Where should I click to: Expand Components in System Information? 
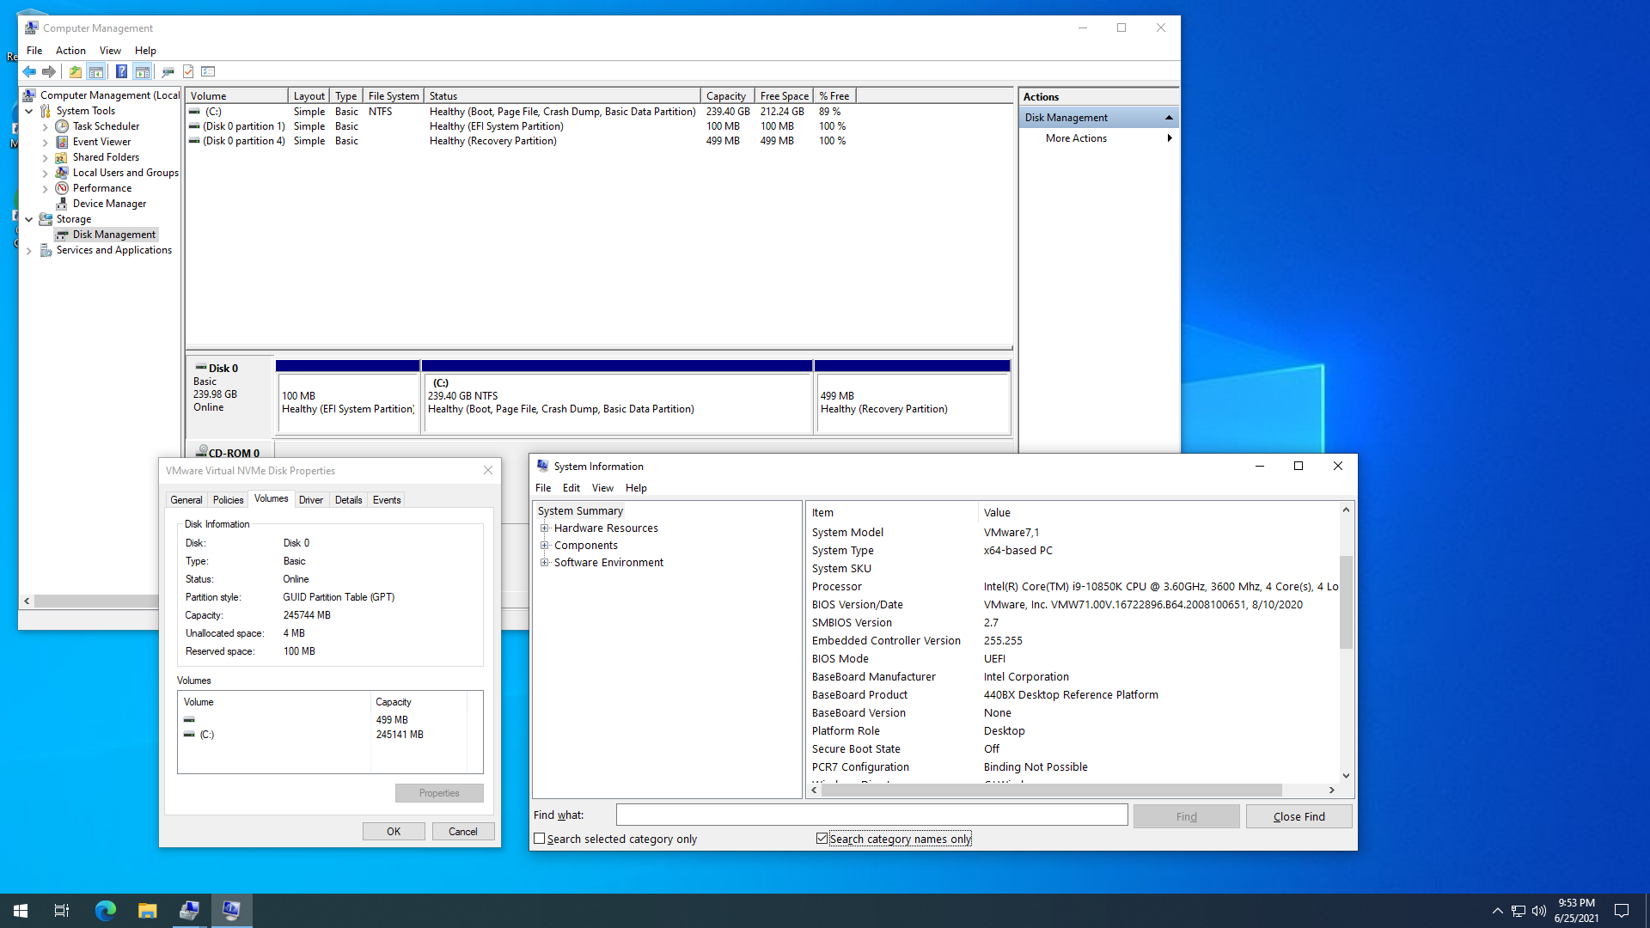(544, 546)
